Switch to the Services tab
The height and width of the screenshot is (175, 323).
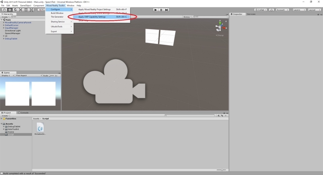(251, 14)
